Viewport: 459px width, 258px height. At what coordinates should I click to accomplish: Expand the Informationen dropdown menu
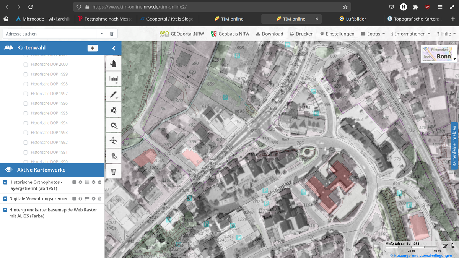(410, 34)
